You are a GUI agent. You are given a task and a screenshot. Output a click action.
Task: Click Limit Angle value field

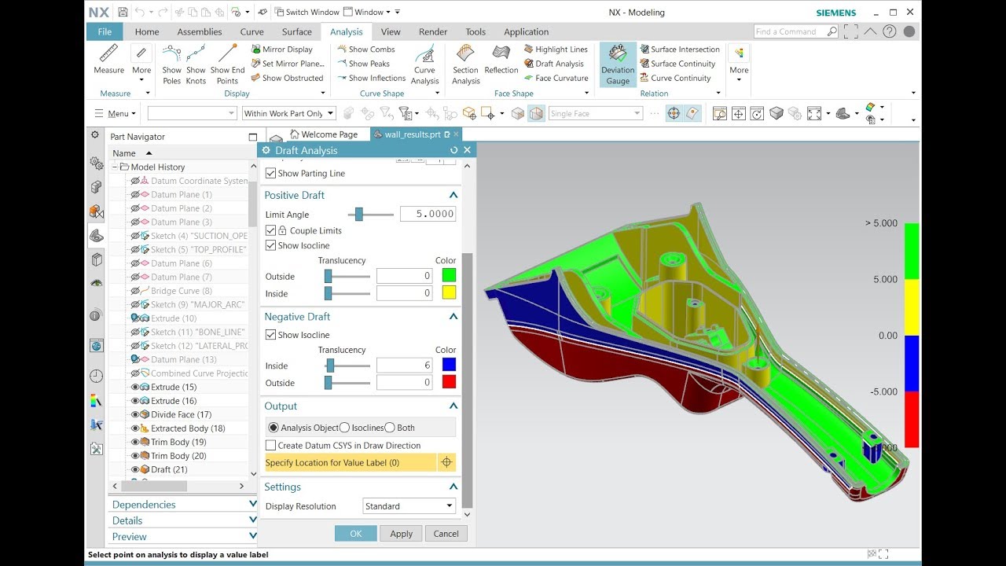coord(428,214)
